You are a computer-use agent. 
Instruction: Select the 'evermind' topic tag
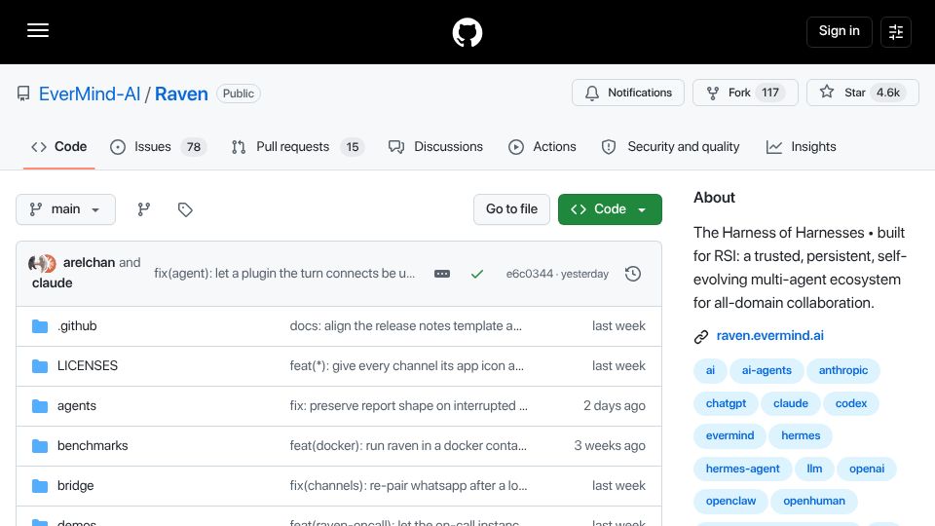[729, 436]
